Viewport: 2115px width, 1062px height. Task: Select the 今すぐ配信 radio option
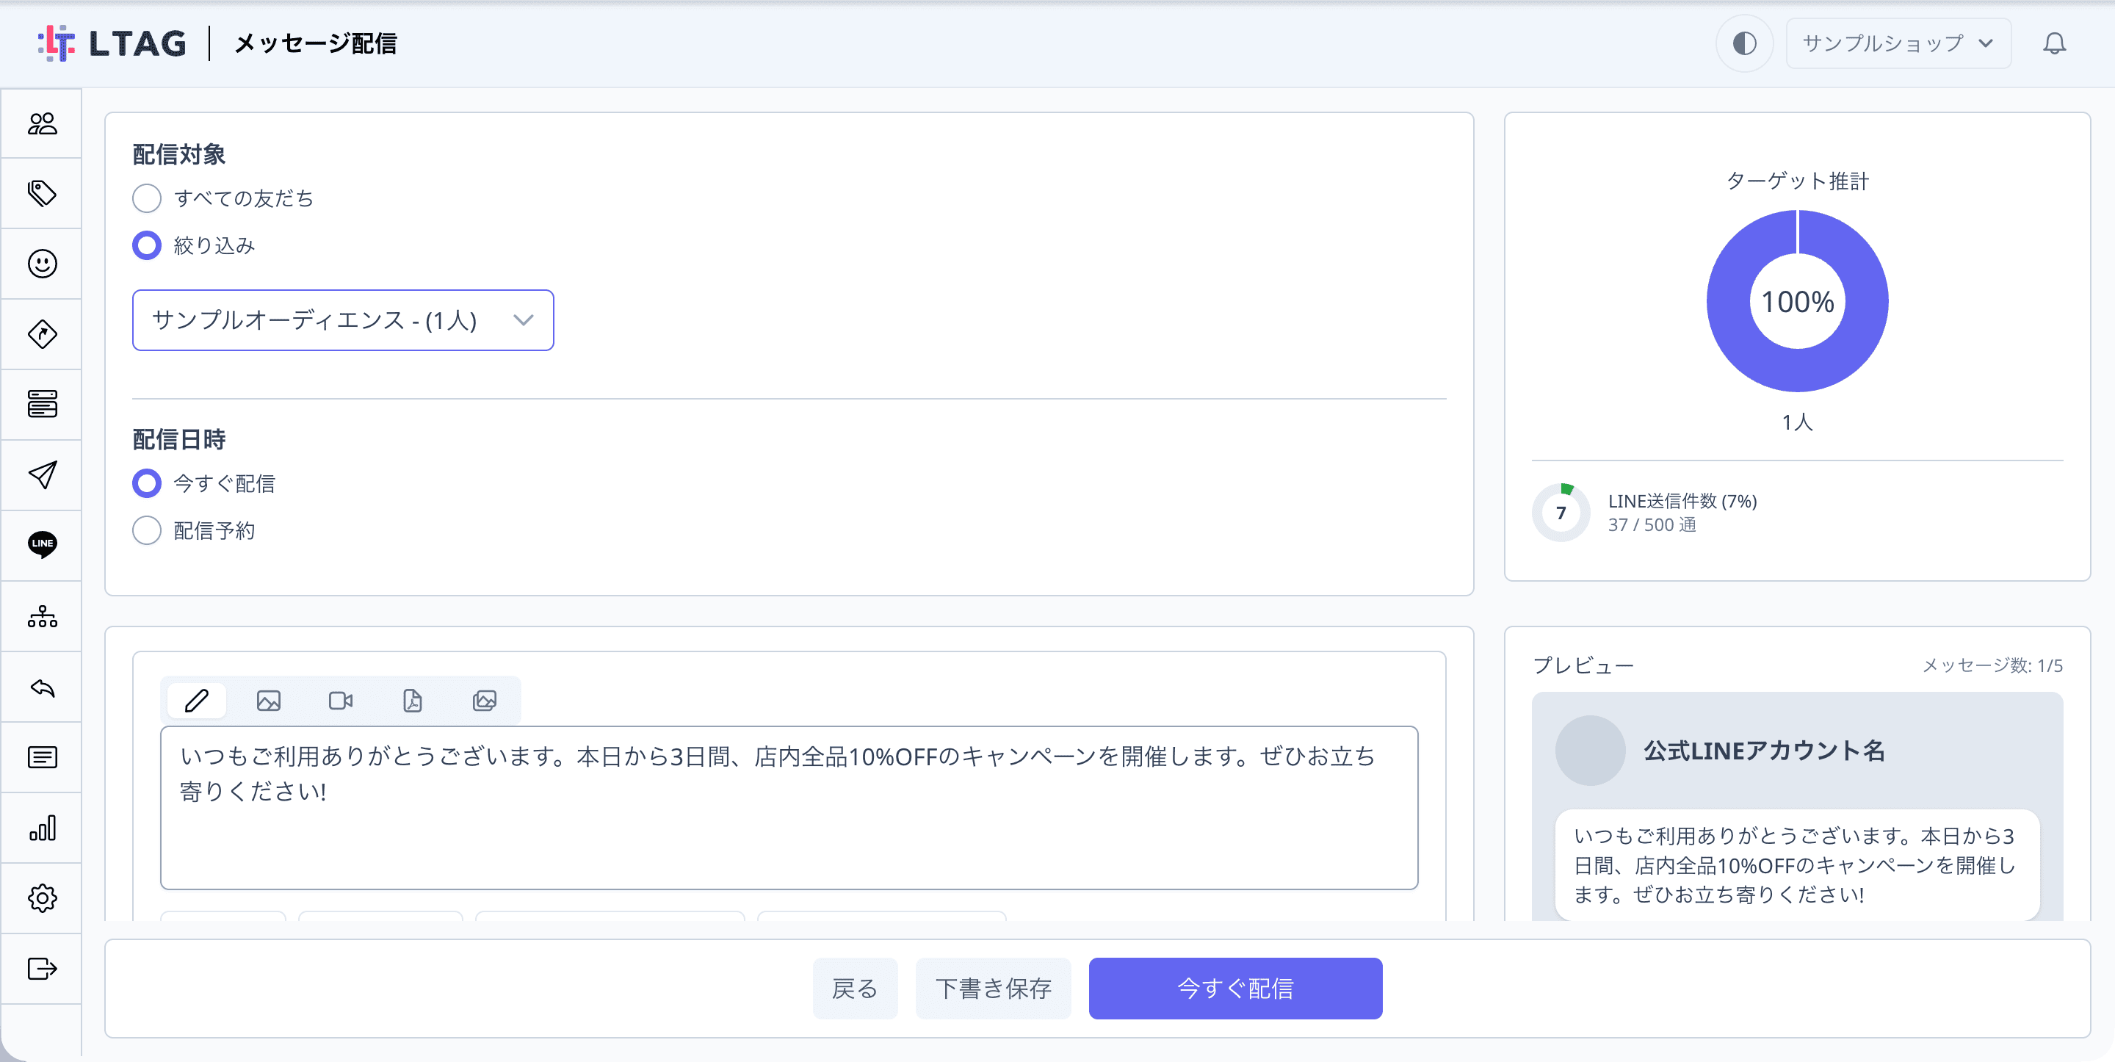147,483
